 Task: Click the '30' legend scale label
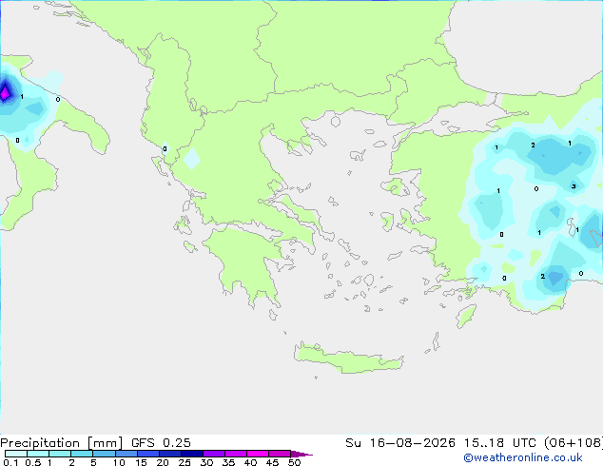(206, 462)
